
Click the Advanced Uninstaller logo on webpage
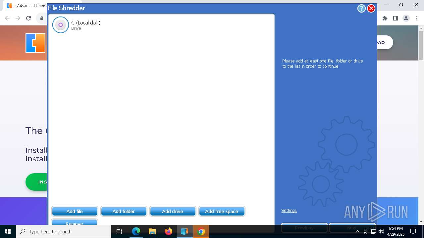35,43
